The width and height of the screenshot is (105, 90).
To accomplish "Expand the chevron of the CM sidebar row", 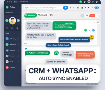I will tap(19, 39).
